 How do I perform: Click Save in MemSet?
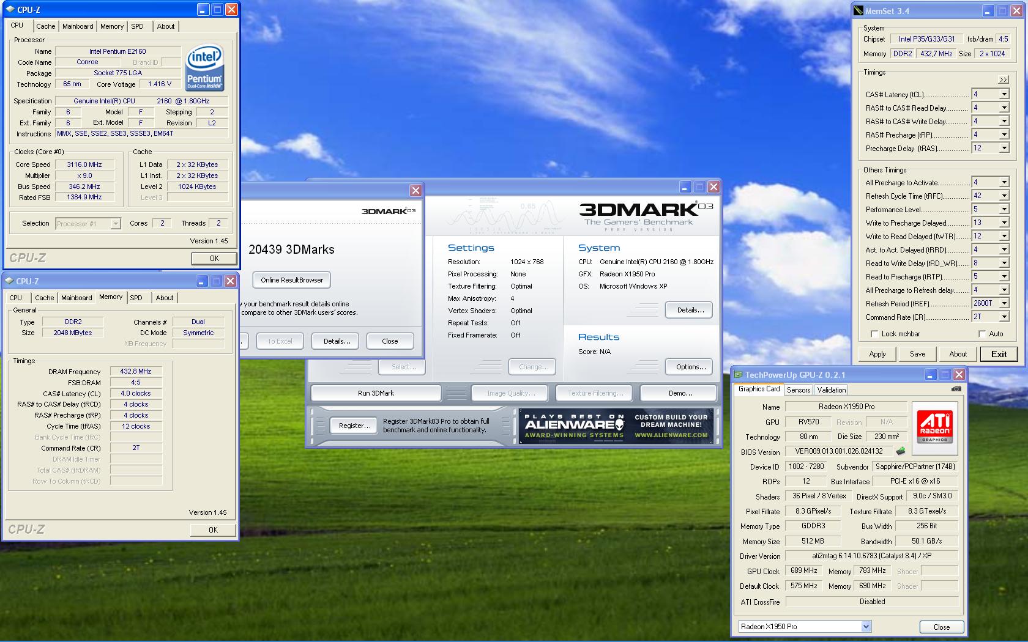917,354
